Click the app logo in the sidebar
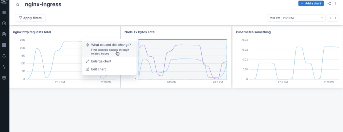The image size is (343, 132). click(4, 2)
